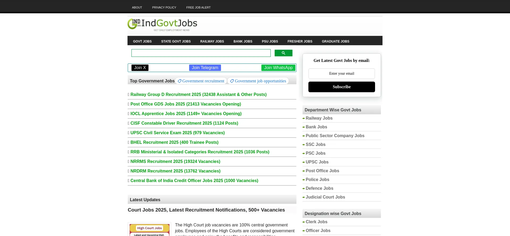Focus the site search text box
This screenshot has height=236, width=510.
[201, 53]
